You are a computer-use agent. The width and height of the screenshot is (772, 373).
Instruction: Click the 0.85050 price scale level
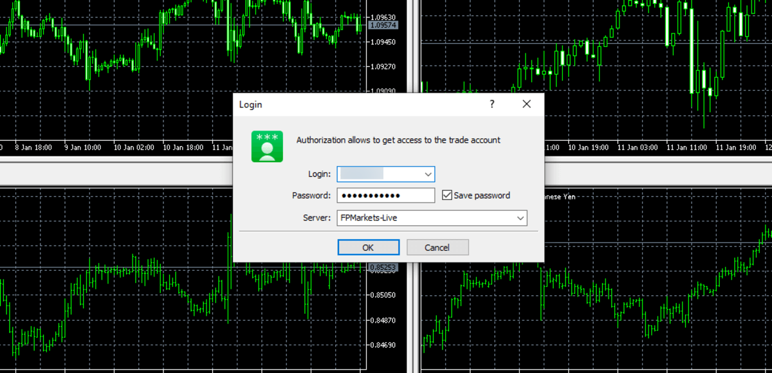383,295
